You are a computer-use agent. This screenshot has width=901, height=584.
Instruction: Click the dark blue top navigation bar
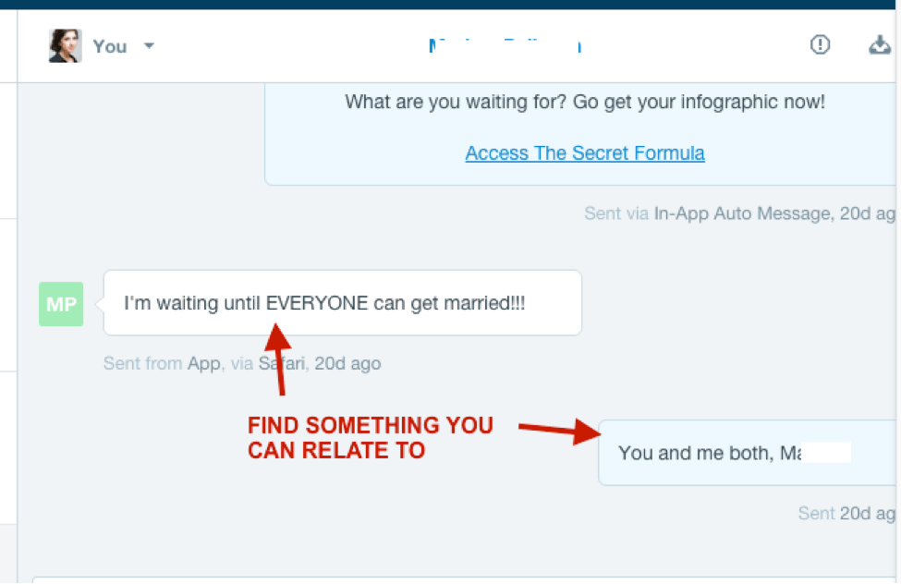[450, 5]
